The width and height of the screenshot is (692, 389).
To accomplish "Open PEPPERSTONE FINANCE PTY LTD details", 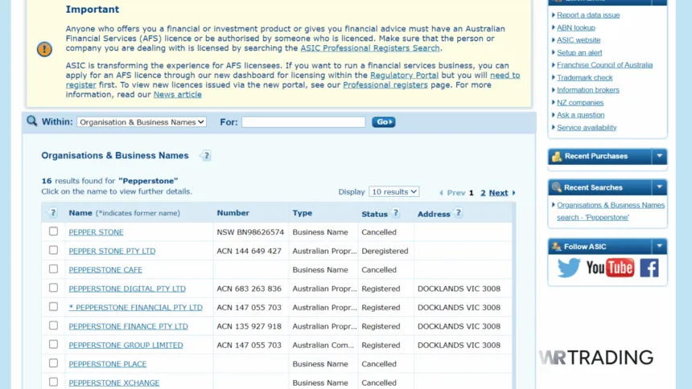I will point(129,326).
